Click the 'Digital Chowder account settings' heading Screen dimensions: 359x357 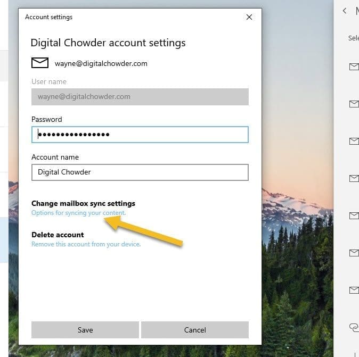[108, 43]
